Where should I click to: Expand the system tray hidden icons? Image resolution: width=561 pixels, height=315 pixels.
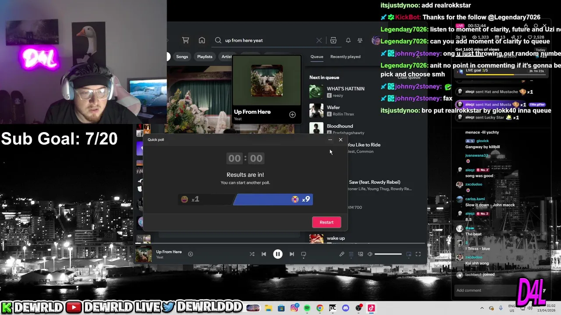point(482,308)
